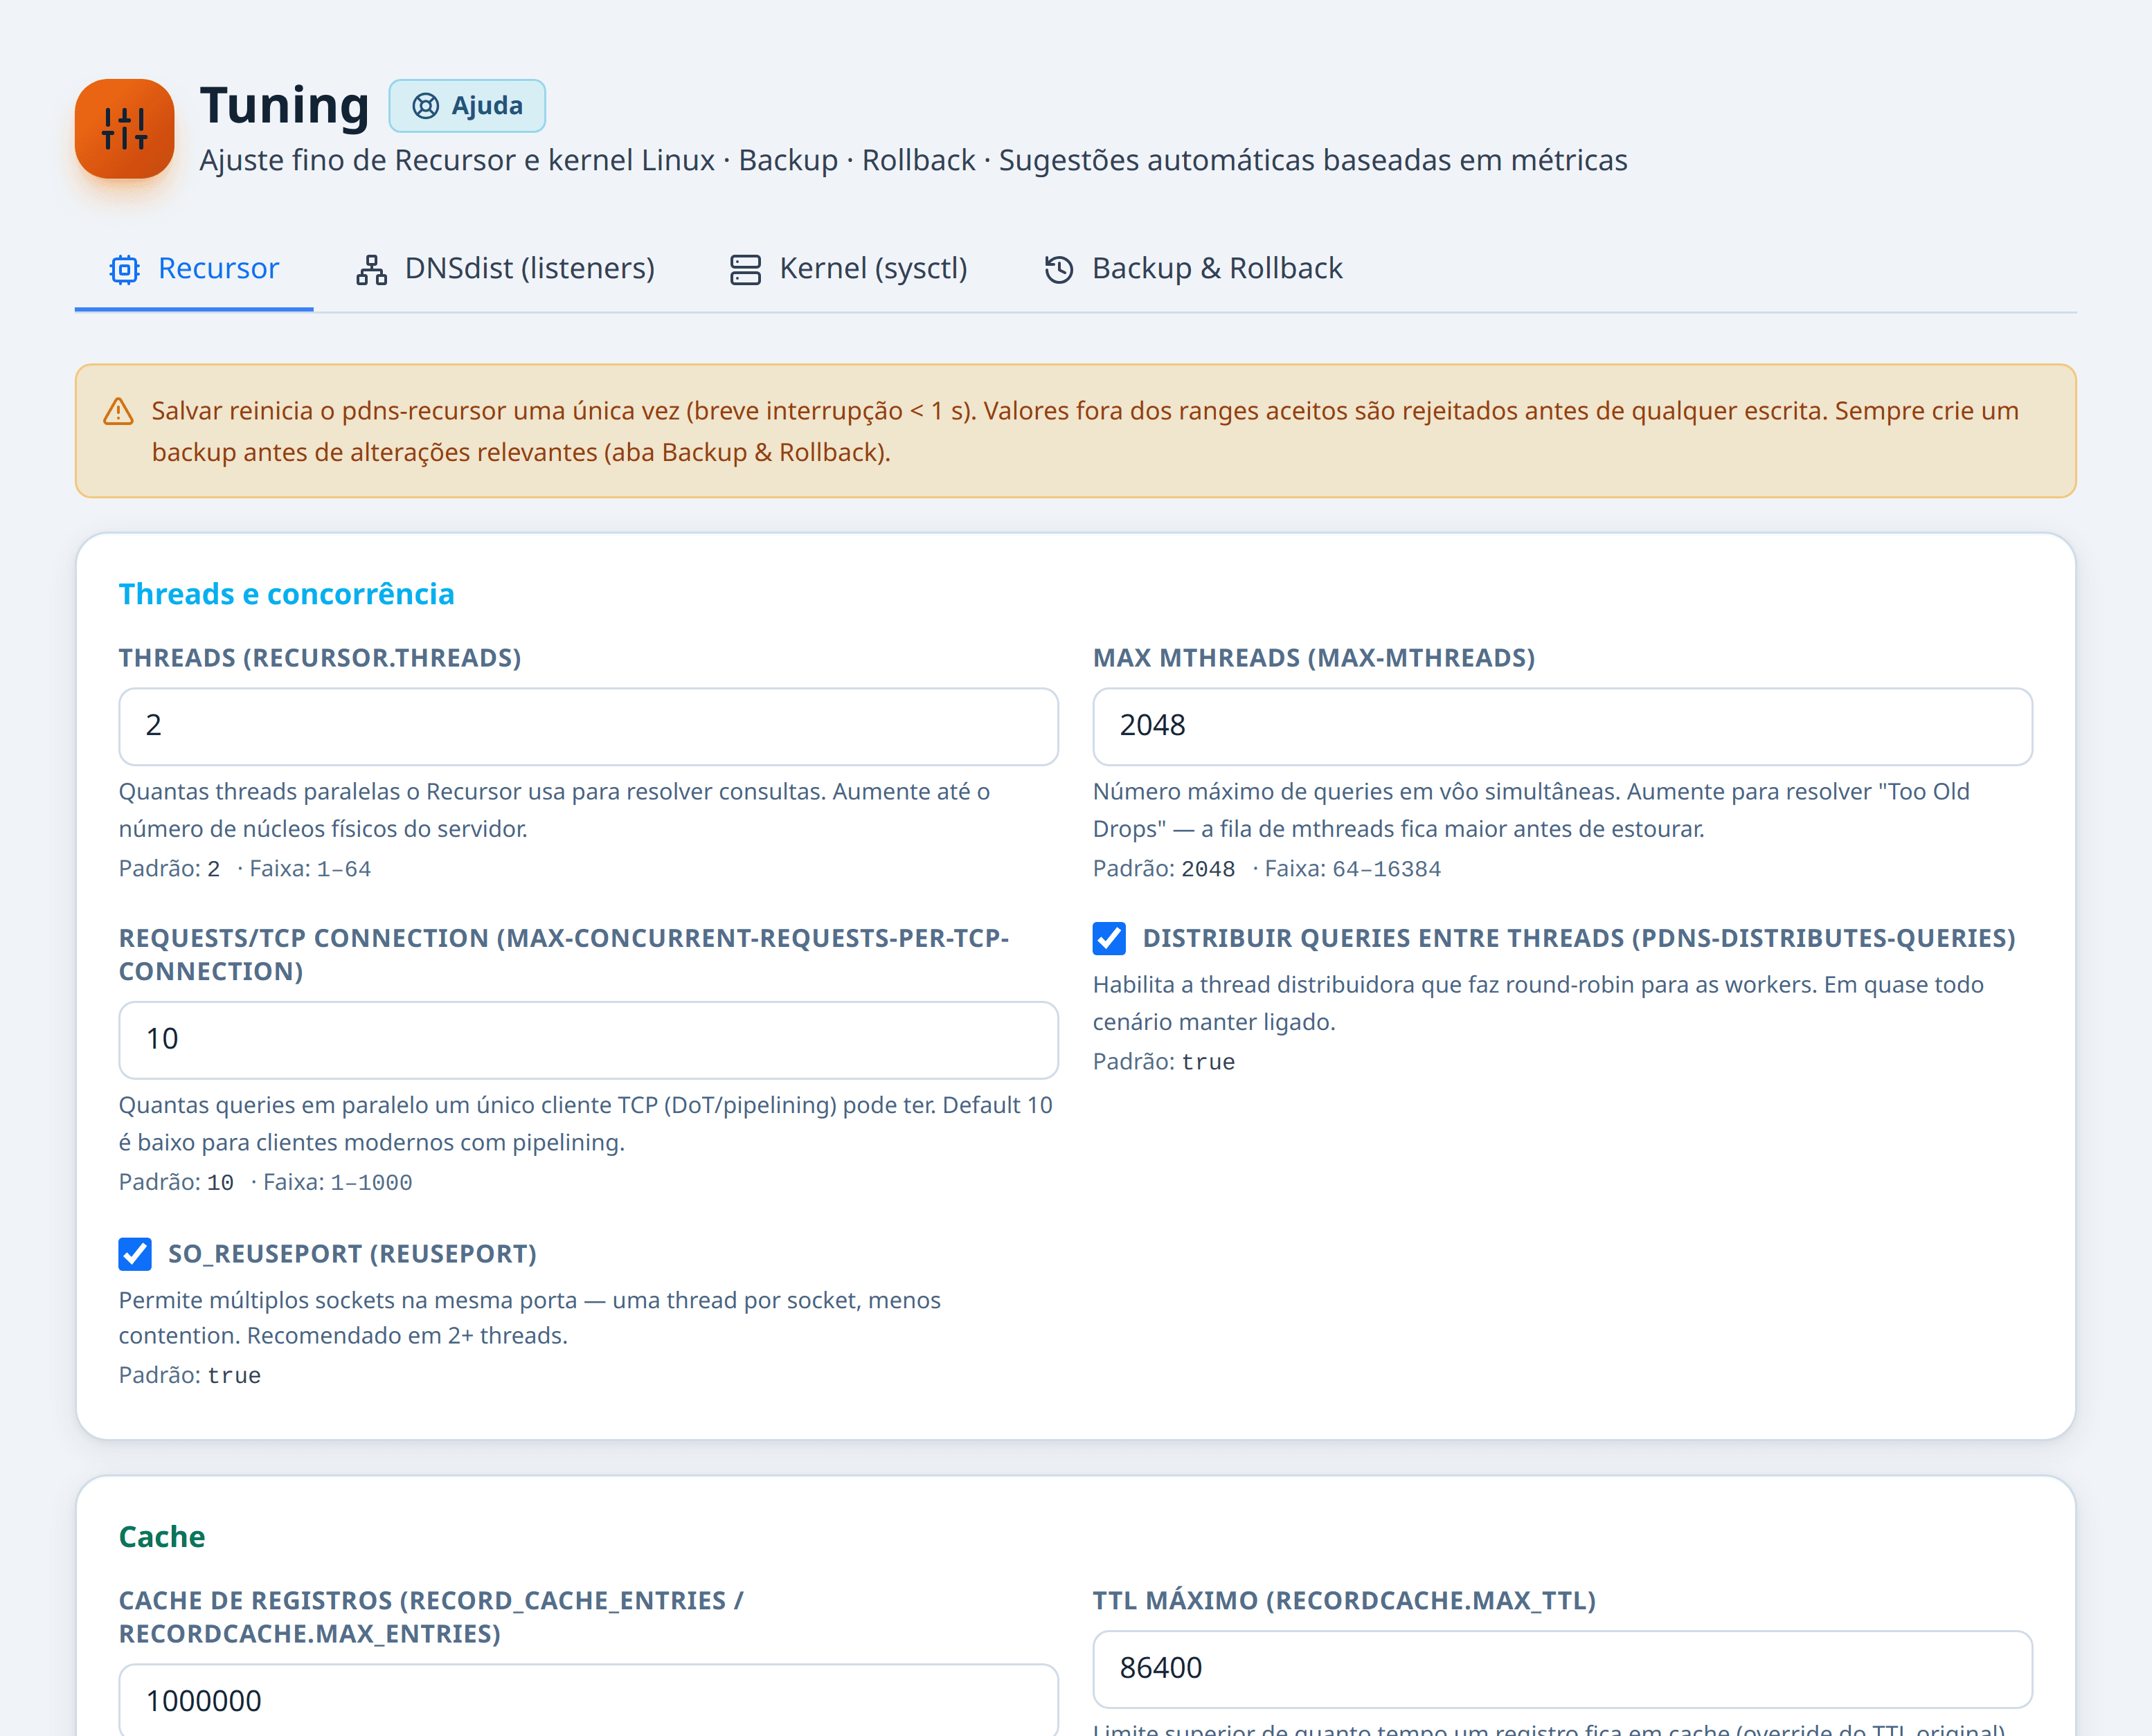The image size is (2152, 1736).
Task: Focus the Requests/TCP connection input field
Action: [589, 1040]
